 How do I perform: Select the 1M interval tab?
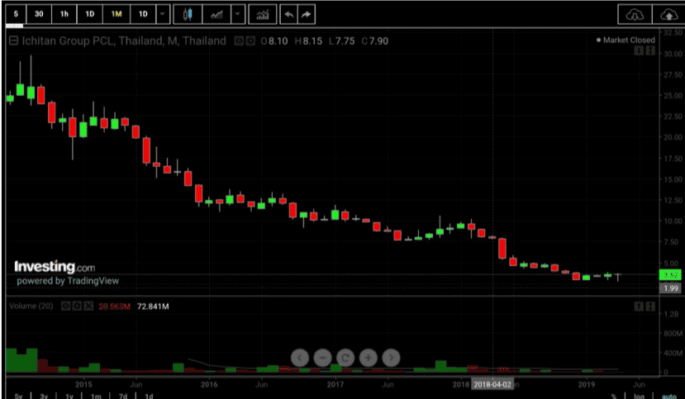pyautogui.click(x=117, y=14)
